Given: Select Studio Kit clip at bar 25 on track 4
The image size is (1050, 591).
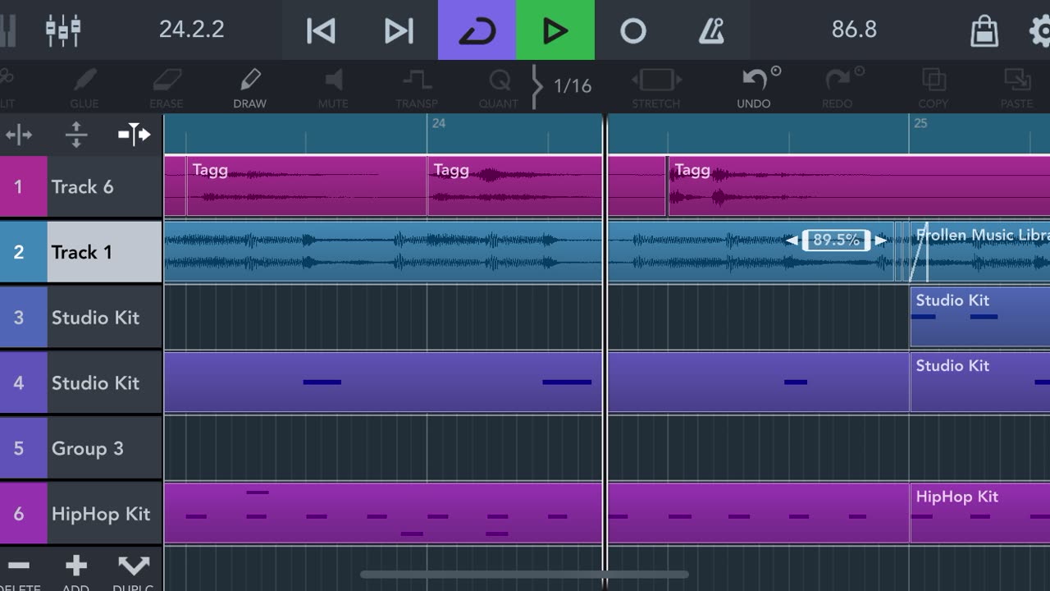Looking at the screenshot, I should (980, 383).
